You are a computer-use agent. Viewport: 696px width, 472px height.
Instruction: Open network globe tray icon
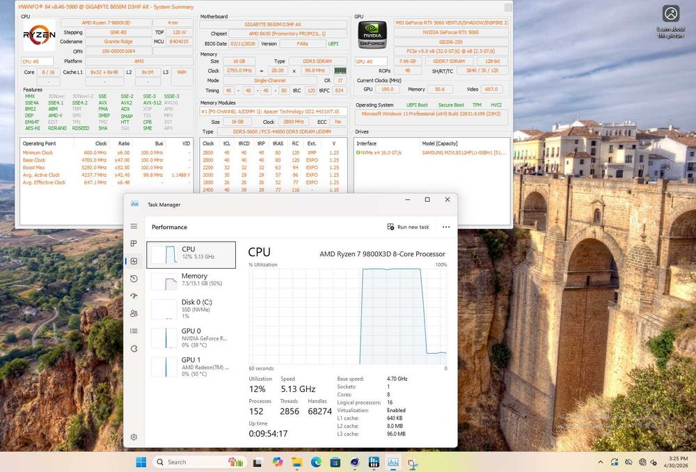(x=642, y=462)
